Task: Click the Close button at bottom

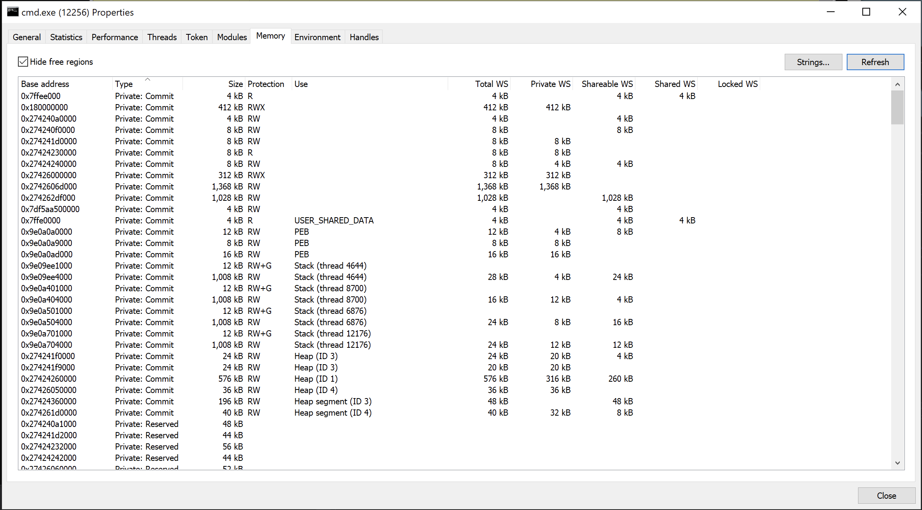Action: pyautogui.click(x=886, y=496)
